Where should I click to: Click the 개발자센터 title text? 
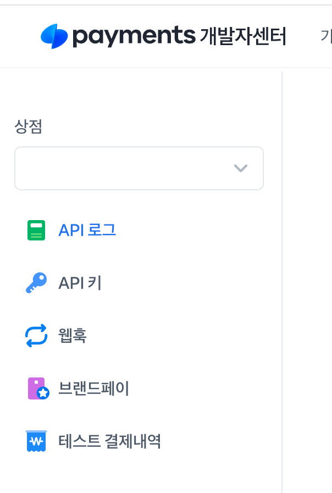(x=243, y=36)
